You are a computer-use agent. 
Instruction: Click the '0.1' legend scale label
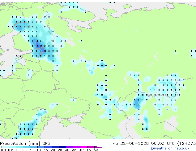point(3,150)
